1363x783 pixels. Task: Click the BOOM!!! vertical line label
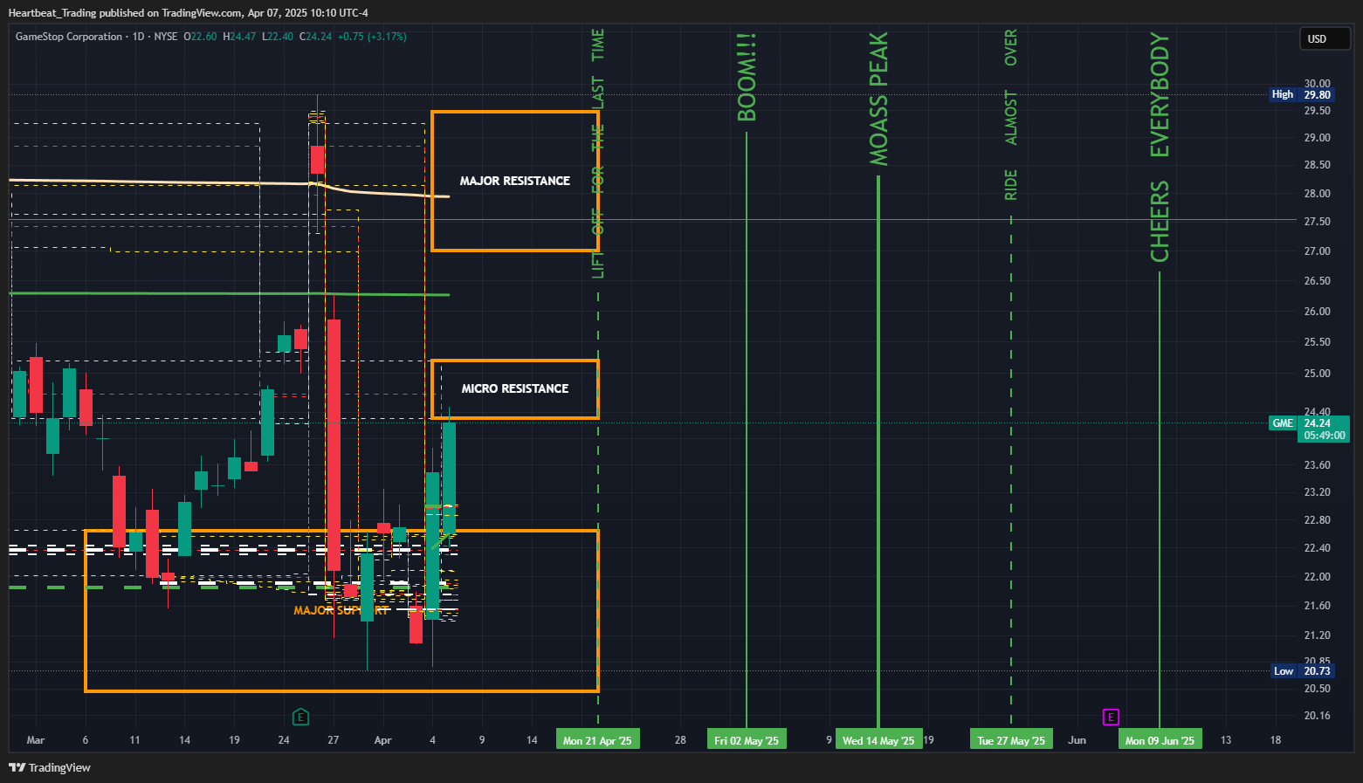(747, 78)
